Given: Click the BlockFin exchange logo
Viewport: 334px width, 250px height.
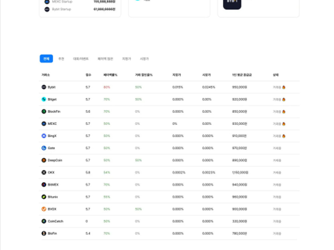Looking at the screenshot, I should (x=44, y=111).
